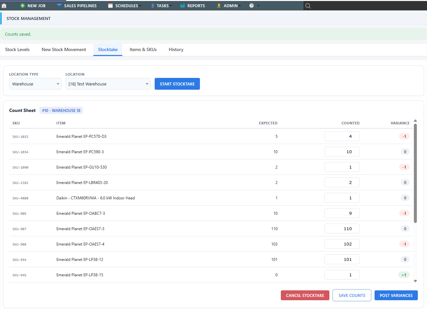The image size is (427, 311).
Task: Click the +1 variance badge for SKU-945
Action: tap(404, 275)
